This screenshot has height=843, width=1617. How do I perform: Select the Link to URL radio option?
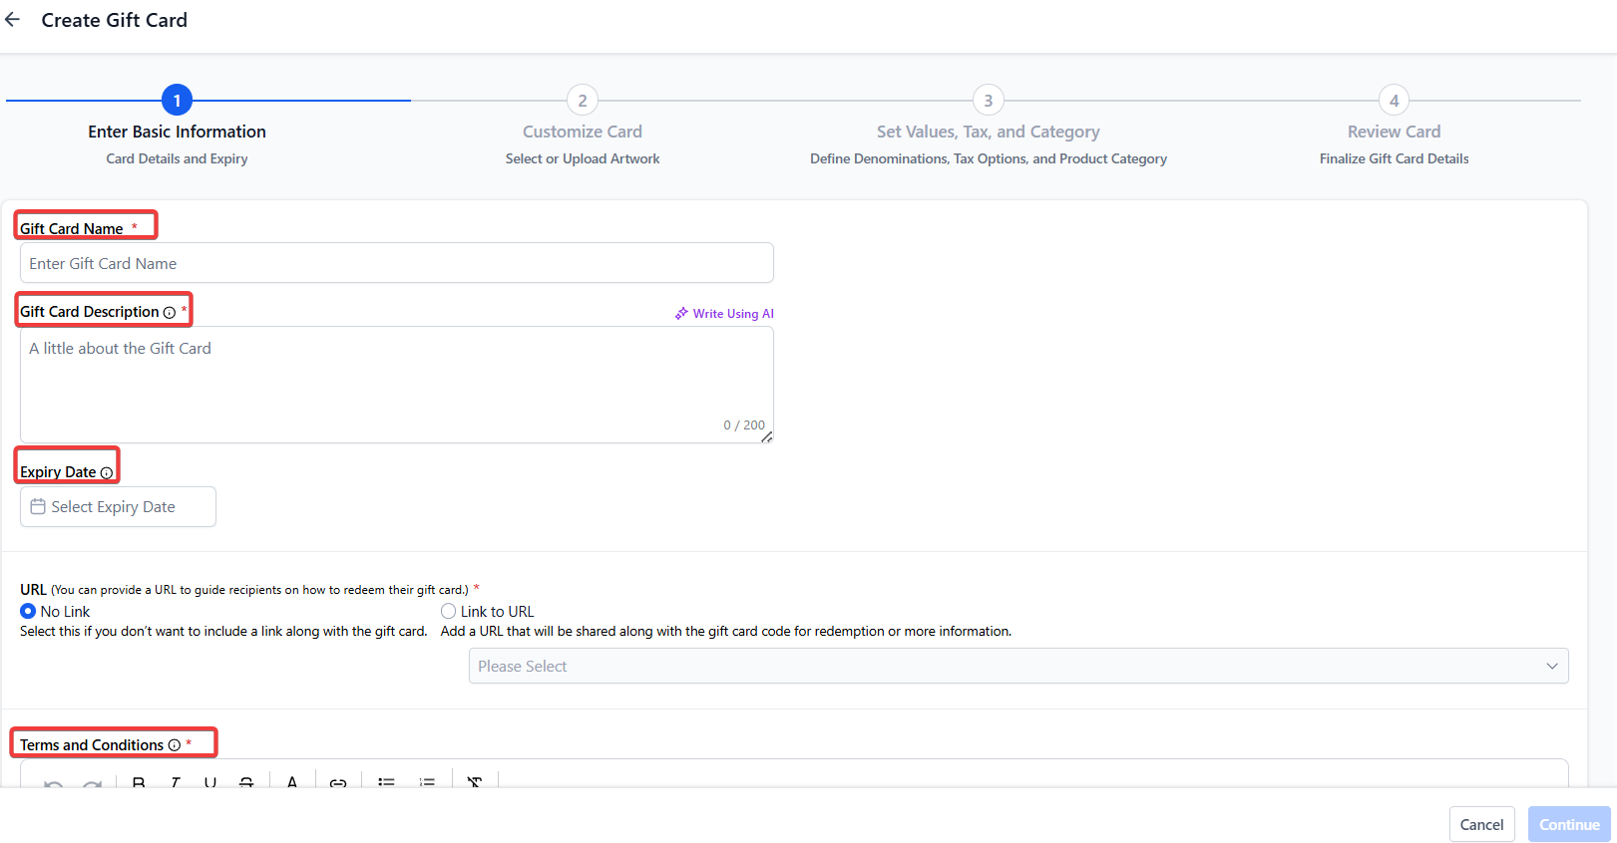[449, 611]
